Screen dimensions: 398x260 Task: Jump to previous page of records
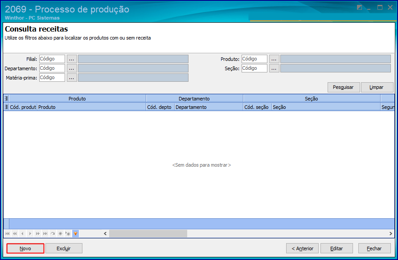[x=15, y=233]
